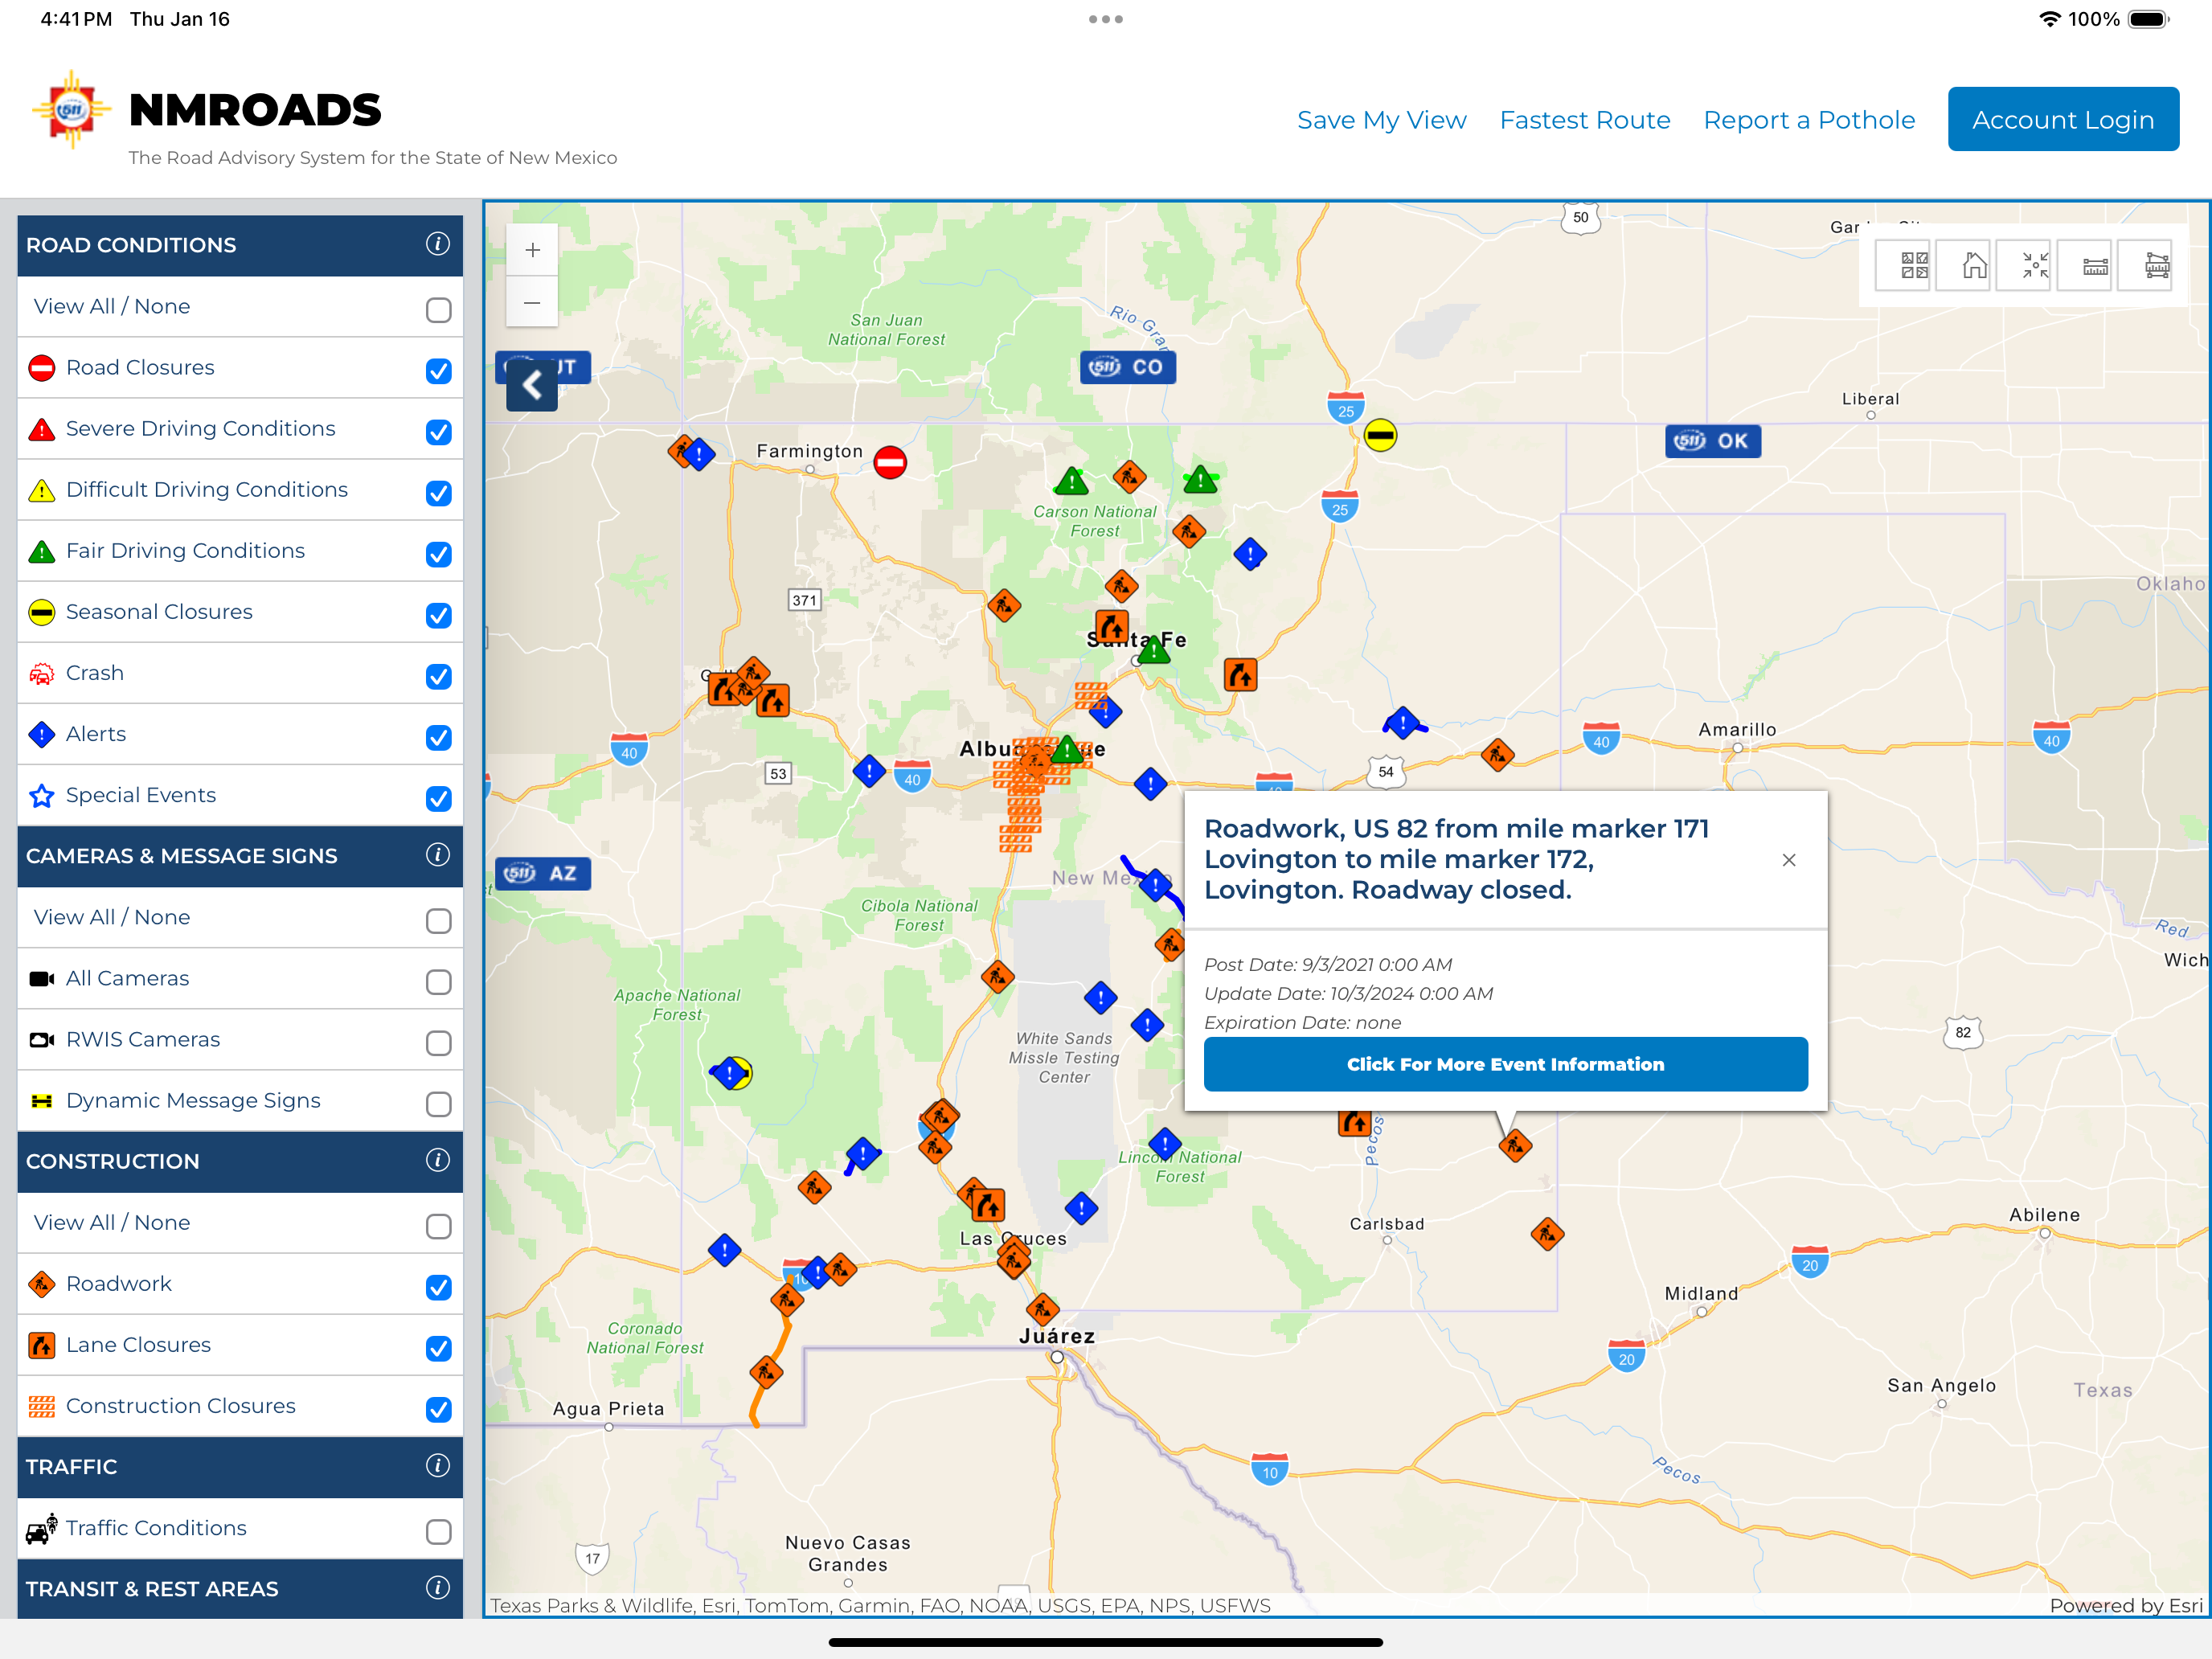This screenshot has height=1659, width=2212.
Task: Uncheck the Special Events layer
Action: tap(438, 798)
